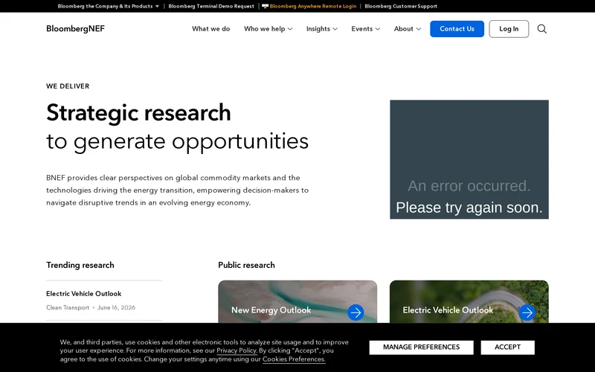595x372 pixels.
Task: Expand Bloomberg the Company & Its Products dropdown
Action: tap(108, 6)
